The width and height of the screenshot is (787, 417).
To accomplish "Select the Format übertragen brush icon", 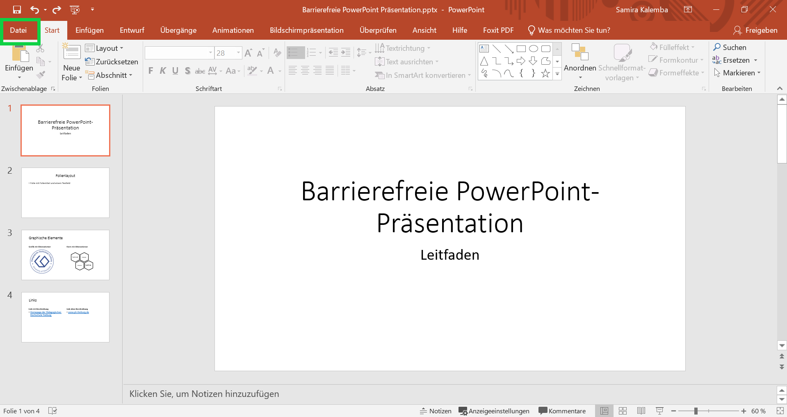I will (x=41, y=75).
